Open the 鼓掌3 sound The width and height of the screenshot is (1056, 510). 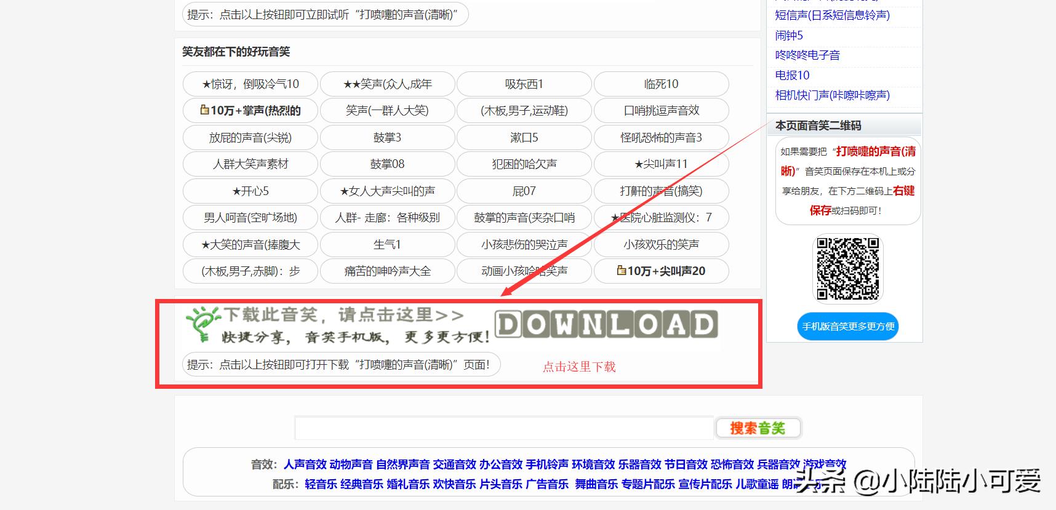[388, 137]
